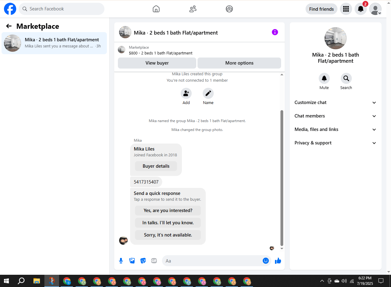Open Windows action center notifications icon
The height and width of the screenshot is (287, 391).
pos(381,281)
